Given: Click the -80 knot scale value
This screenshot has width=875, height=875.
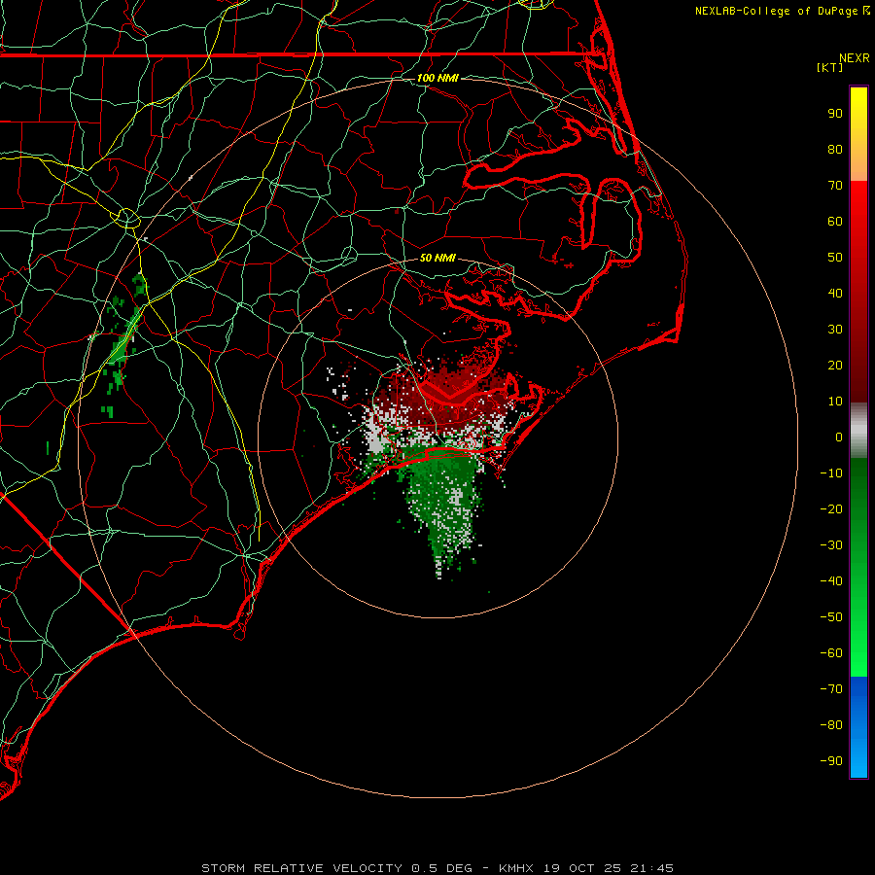Looking at the screenshot, I should 831,725.
